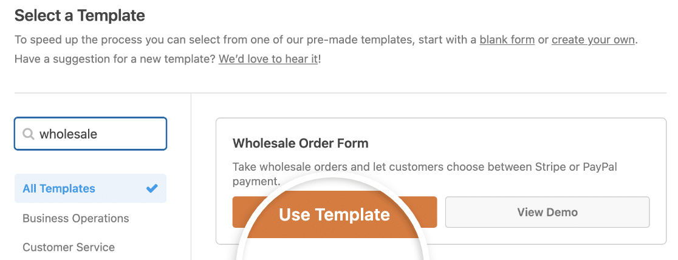Click the wholesale template search field
Screen dimensions: 678x260
pos(91,134)
